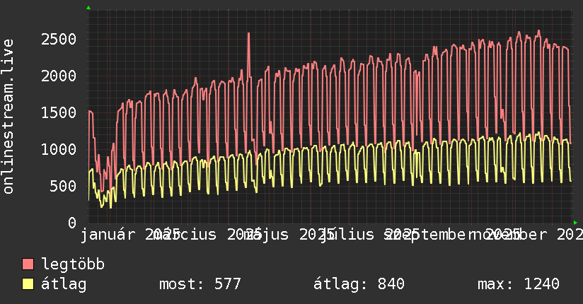The width and height of the screenshot is (583, 304).
Task: Click the max: 1240 statistic
Action: 519,284
